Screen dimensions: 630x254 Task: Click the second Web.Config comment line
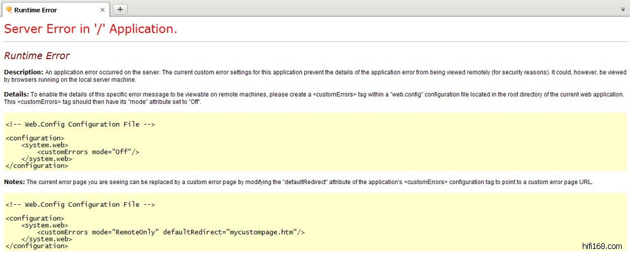[x=80, y=204]
